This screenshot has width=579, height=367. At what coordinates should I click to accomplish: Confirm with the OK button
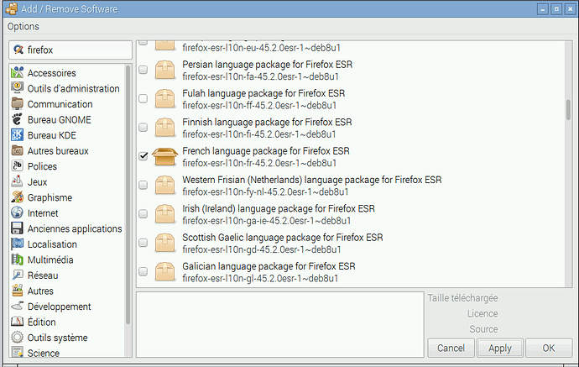[549, 348]
